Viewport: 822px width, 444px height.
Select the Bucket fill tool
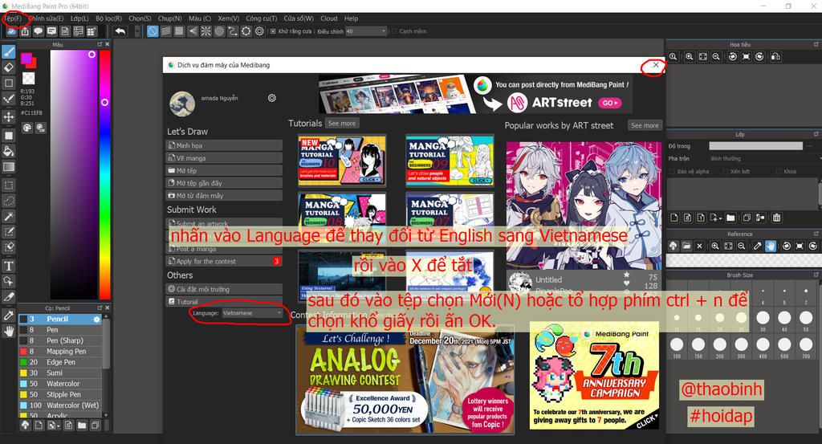tap(9, 152)
